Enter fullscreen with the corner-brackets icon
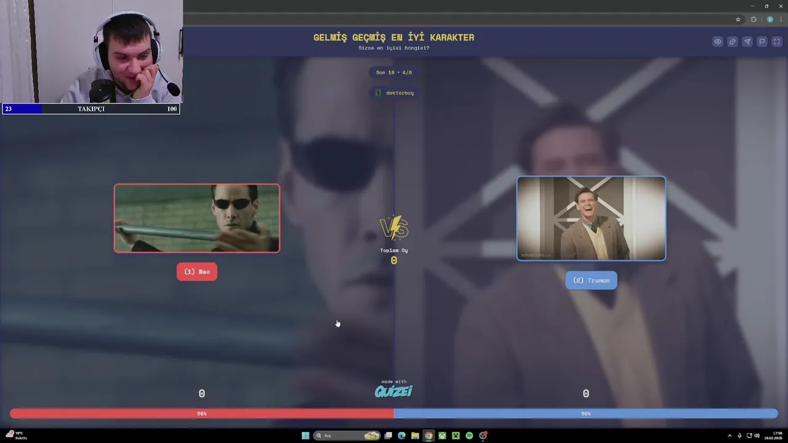Viewport: 788px width, 443px height. 777,42
